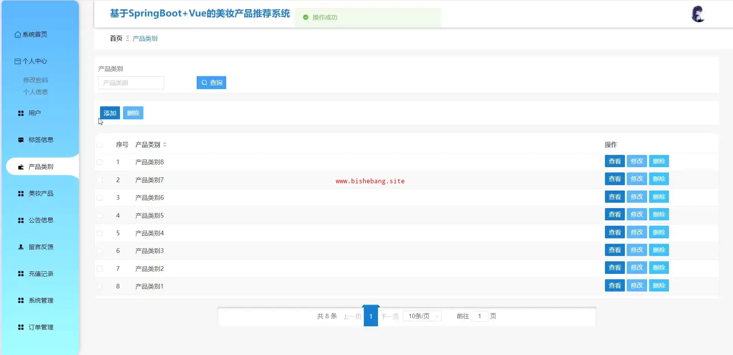Click 修改 for 产品类别4

click(x=637, y=232)
